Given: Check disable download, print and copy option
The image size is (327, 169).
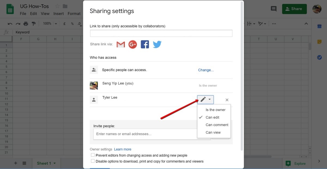Looking at the screenshot, I should [93, 161].
